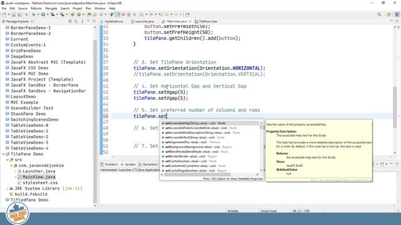Expand the JRE System Library node
Image resolution: width=401 pixels, height=225 pixels.
tap(7, 189)
